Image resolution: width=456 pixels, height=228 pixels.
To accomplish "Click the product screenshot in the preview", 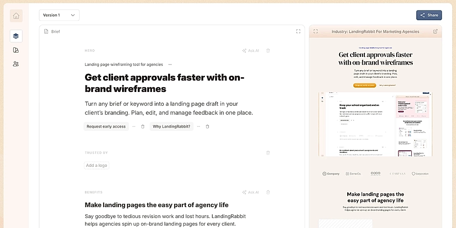I will (375, 125).
